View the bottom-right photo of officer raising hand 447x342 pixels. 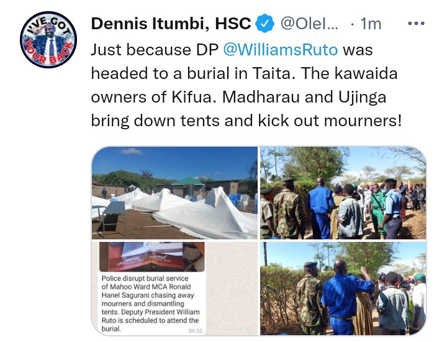pyautogui.click(x=343, y=289)
